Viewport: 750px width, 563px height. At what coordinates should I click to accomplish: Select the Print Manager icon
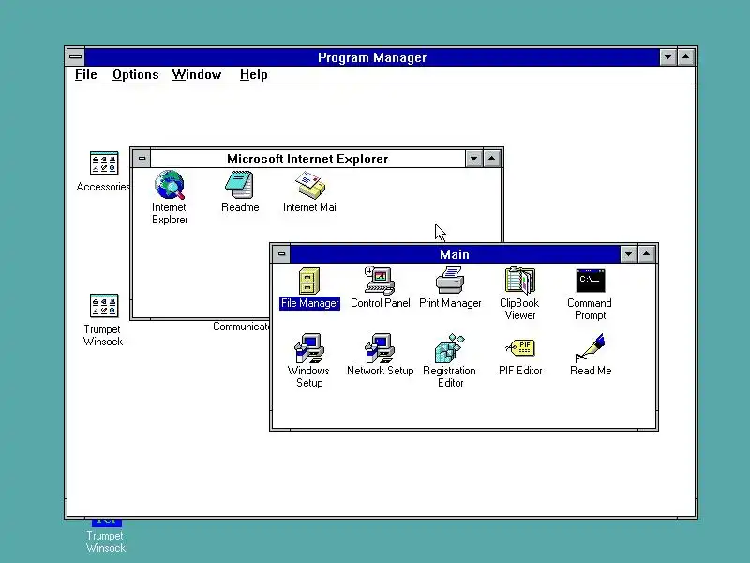[x=450, y=281]
